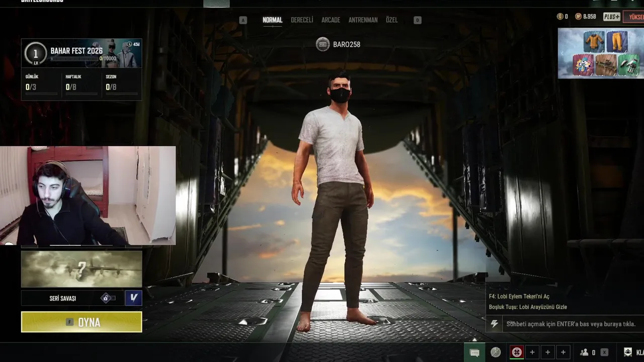This screenshot has width=644, height=362.
Task: Click the middle plus squad slot
Action: pos(548,352)
